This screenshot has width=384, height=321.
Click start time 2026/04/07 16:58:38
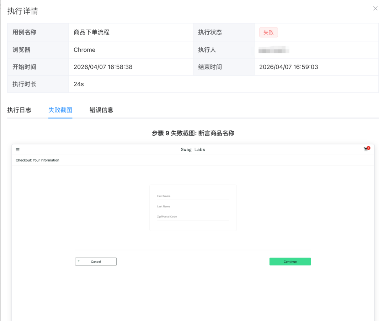point(103,67)
